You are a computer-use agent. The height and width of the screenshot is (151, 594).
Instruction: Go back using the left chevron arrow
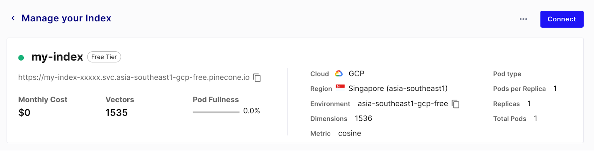pyautogui.click(x=13, y=18)
